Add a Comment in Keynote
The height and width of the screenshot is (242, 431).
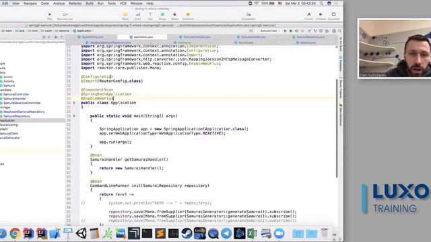(x=188, y=16)
